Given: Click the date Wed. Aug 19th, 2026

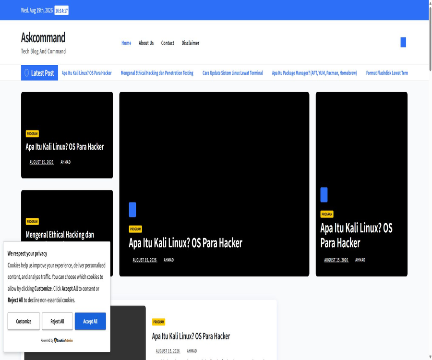Looking at the screenshot, I should (37, 11).
